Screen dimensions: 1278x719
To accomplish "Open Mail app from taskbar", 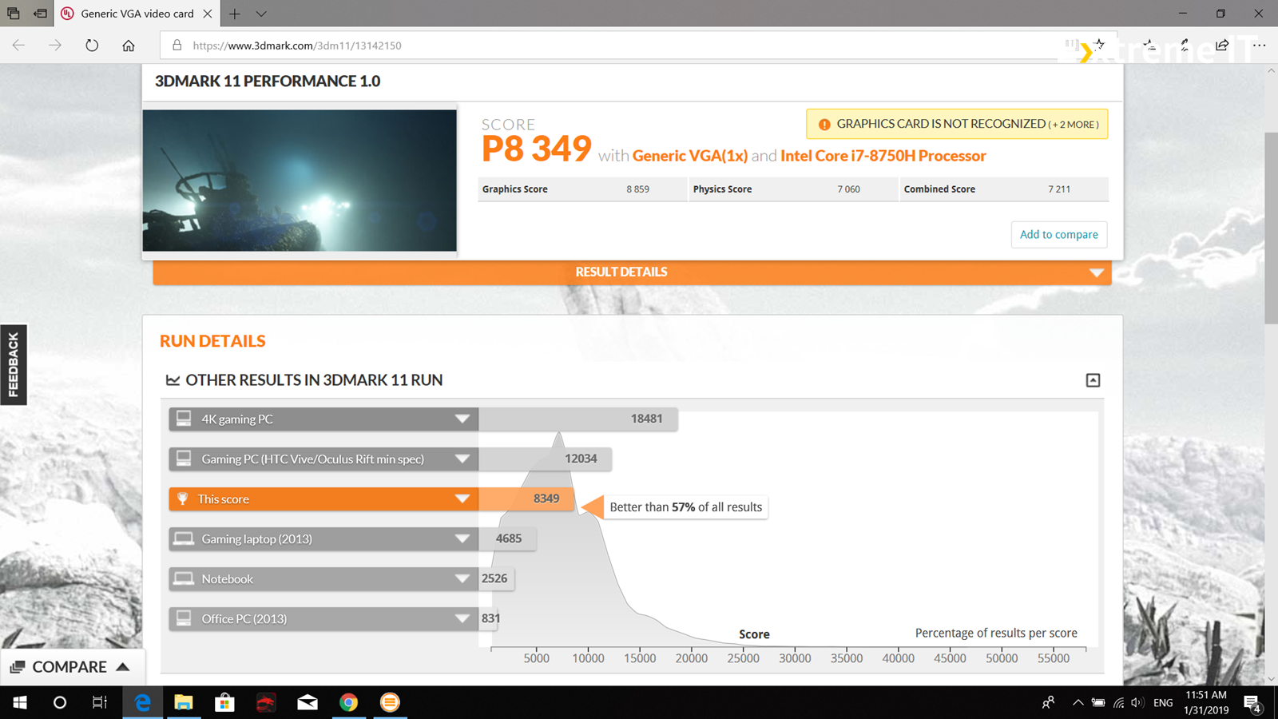I will [x=308, y=702].
